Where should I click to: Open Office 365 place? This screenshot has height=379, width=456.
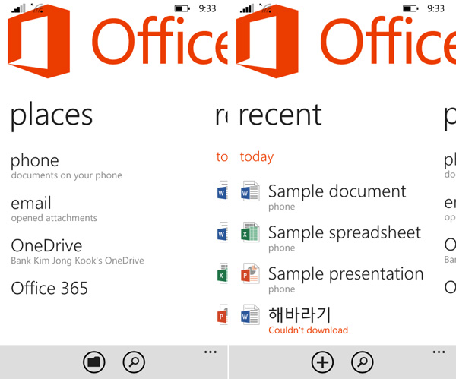pyautogui.click(x=49, y=289)
